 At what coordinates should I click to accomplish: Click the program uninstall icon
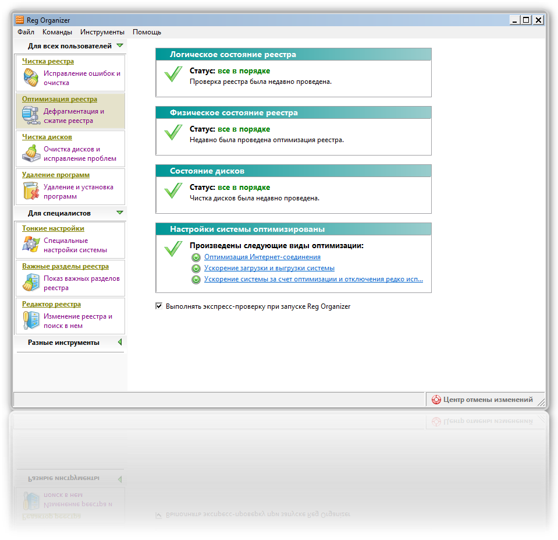pyautogui.click(x=31, y=191)
